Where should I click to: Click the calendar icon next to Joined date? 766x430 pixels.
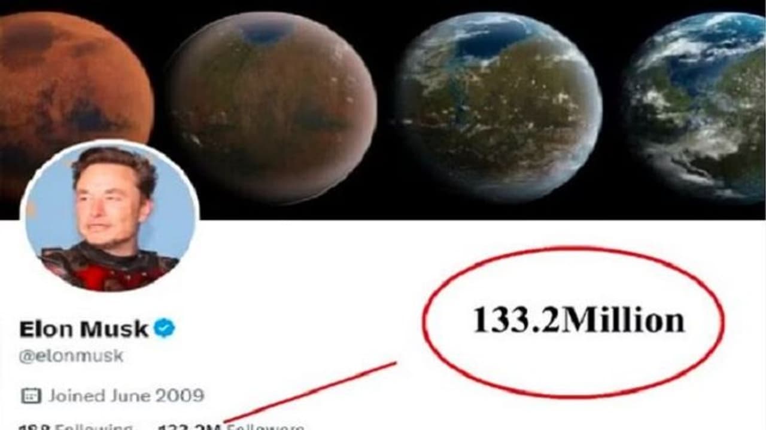coord(31,395)
